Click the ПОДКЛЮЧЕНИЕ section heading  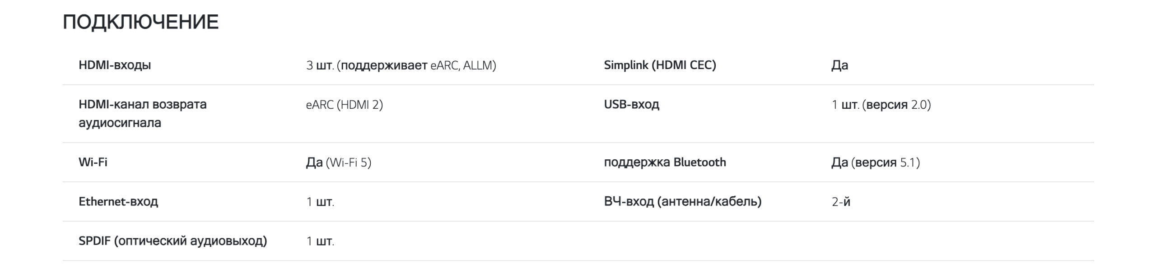pyautogui.click(x=140, y=22)
